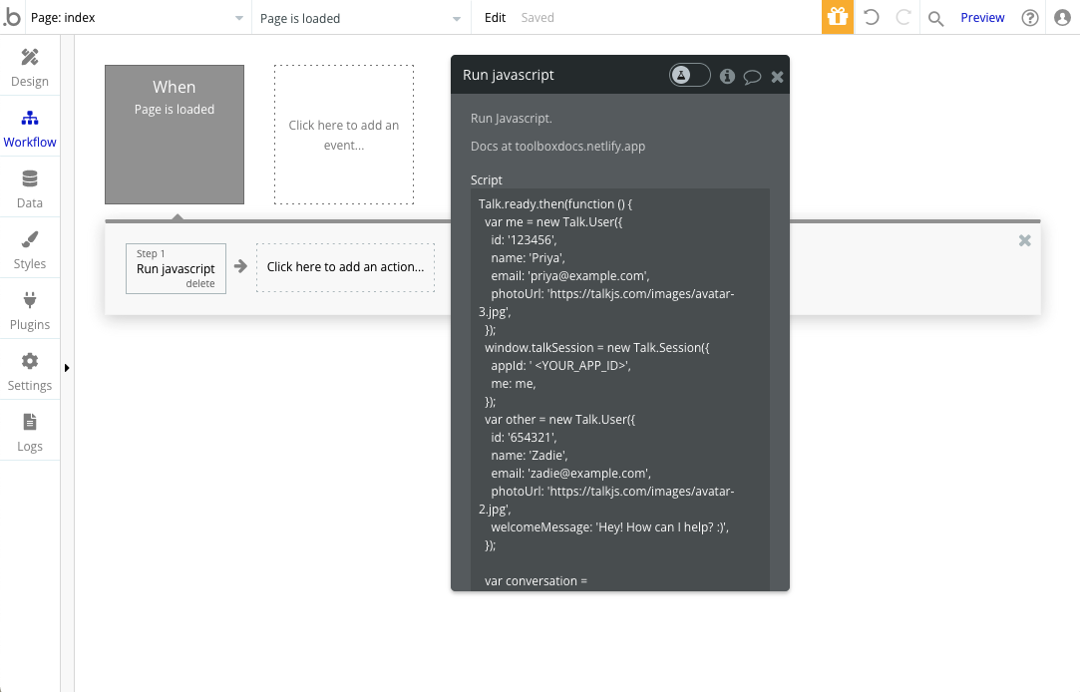Image resolution: width=1080 pixels, height=692 pixels.
Task: Toggle the experimental flask switch
Action: click(x=689, y=75)
